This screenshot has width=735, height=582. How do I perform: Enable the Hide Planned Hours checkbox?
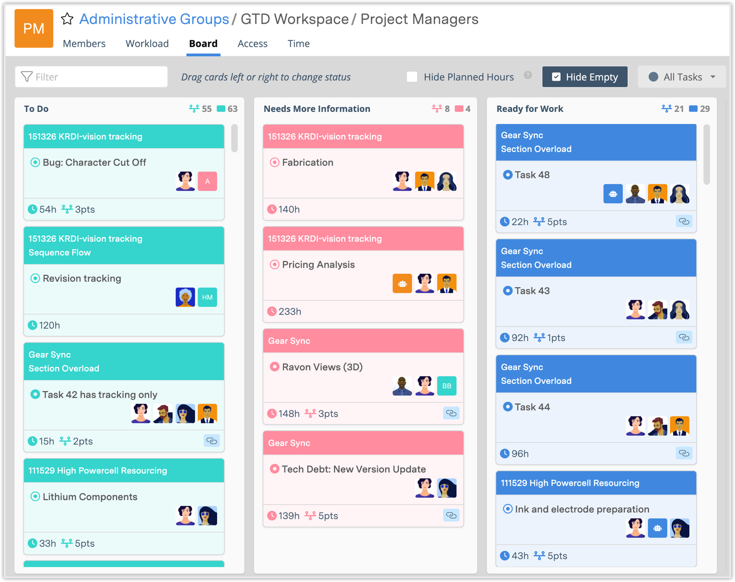pyautogui.click(x=412, y=77)
